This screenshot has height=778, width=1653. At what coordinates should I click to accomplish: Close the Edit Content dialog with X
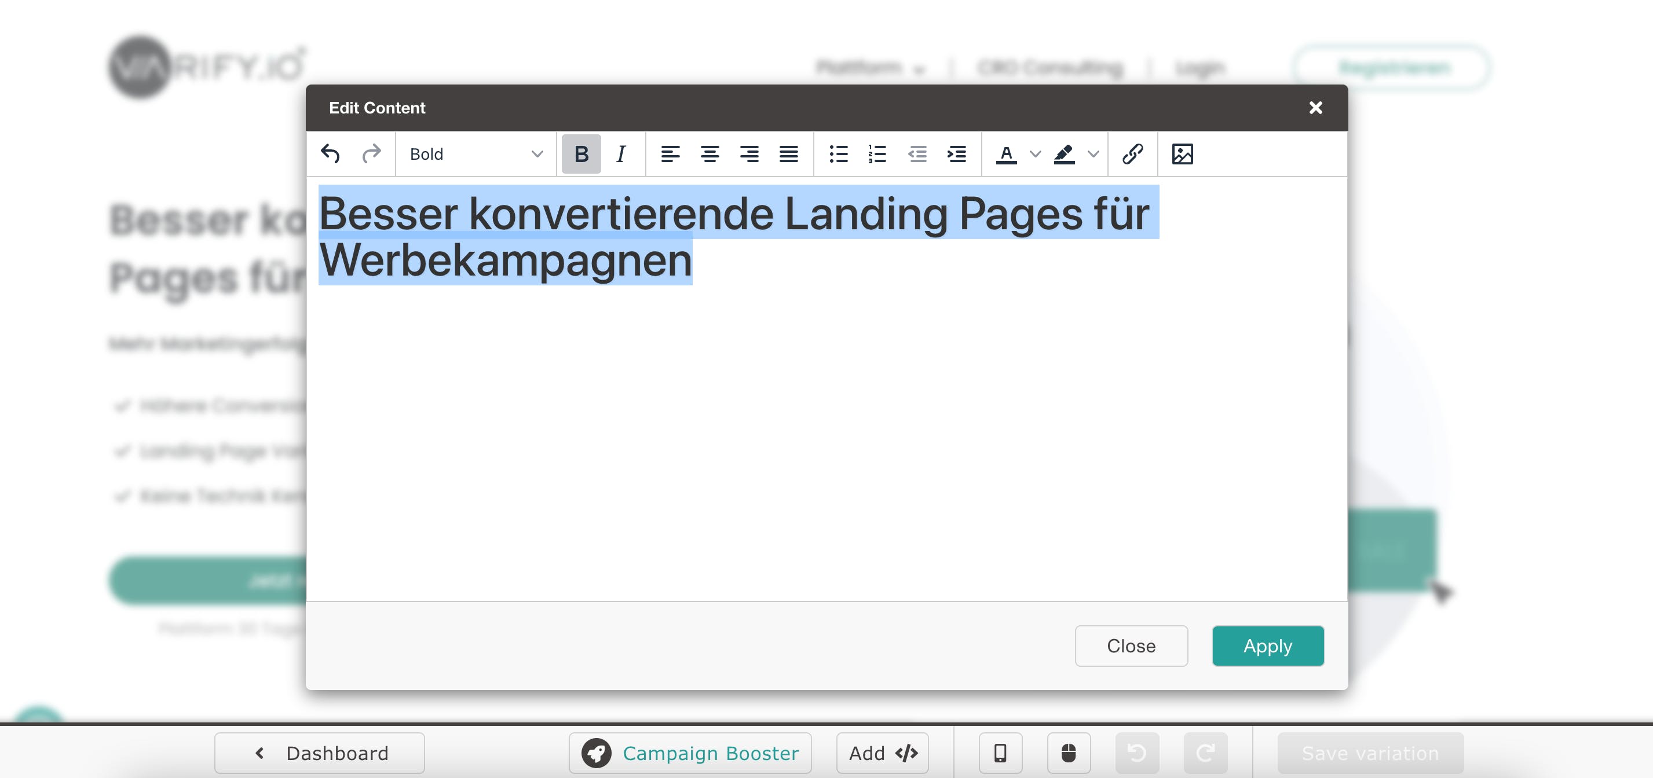click(1315, 108)
